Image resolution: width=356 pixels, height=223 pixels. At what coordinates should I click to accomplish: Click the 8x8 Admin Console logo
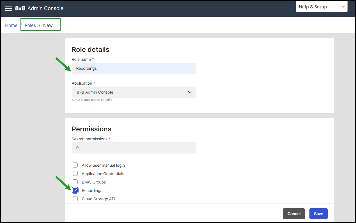pos(39,8)
